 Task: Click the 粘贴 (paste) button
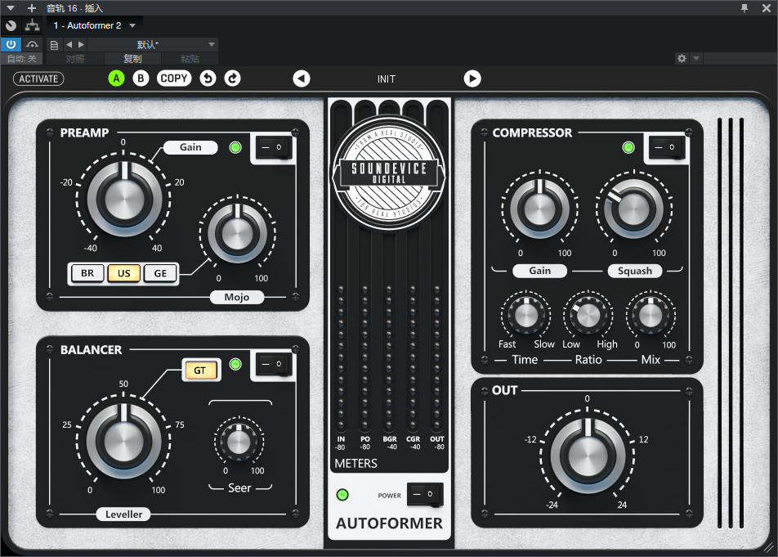click(190, 59)
